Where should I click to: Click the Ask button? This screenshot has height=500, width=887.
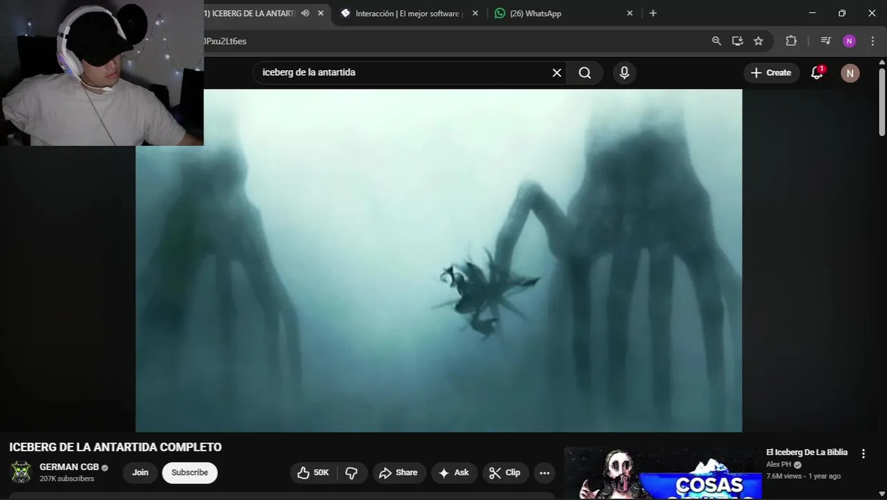click(455, 473)
